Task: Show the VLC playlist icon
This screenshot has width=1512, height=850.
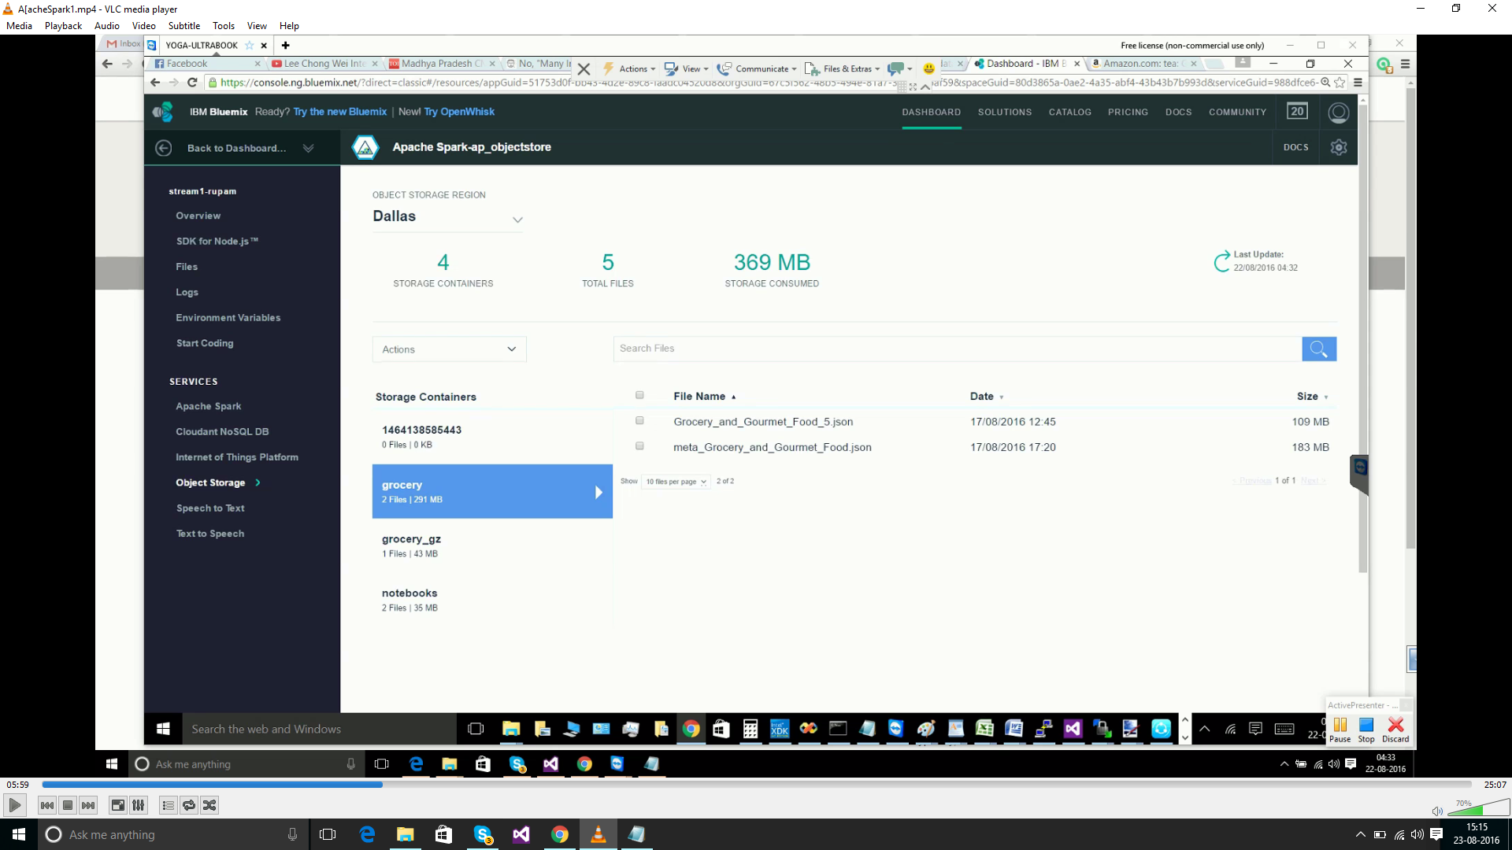Action: [168, 805]
